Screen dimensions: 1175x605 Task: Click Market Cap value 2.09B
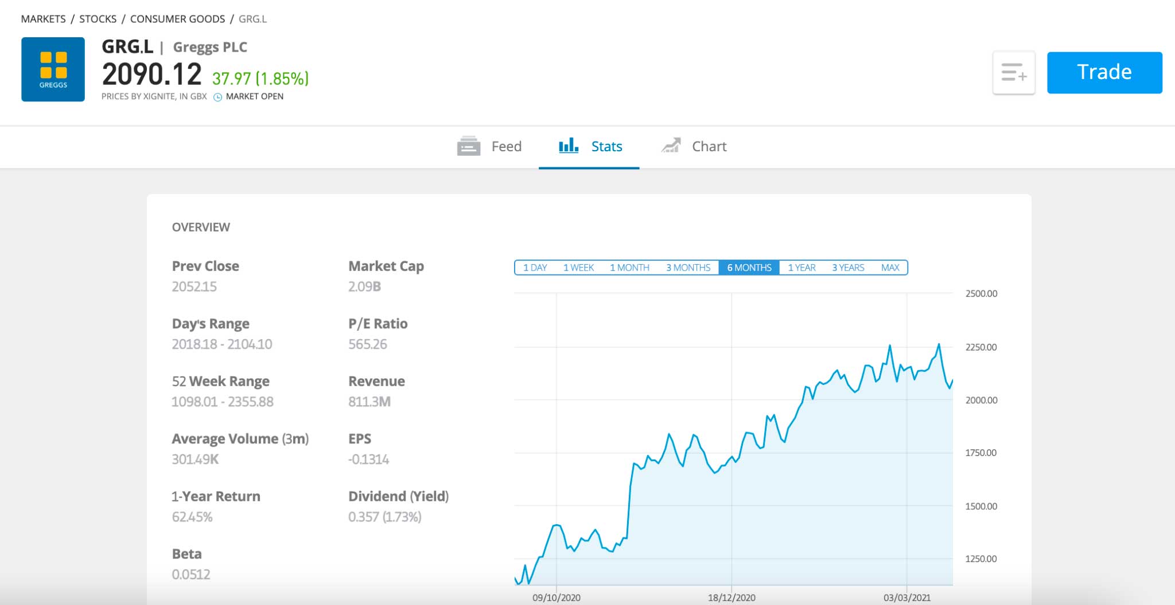coord(364,286)
